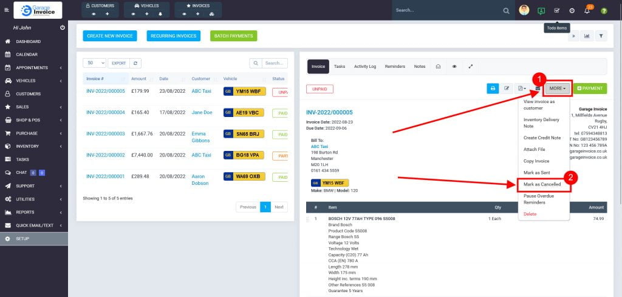
Task: Click the refresh icon beside Export
Action: pos(136,62)
